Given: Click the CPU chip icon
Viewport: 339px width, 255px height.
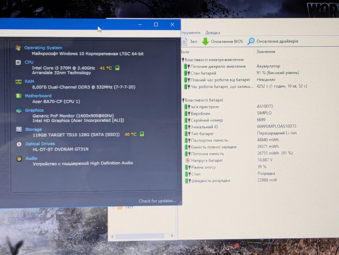Looking at the screenshot, I should (x=18, y=63).
